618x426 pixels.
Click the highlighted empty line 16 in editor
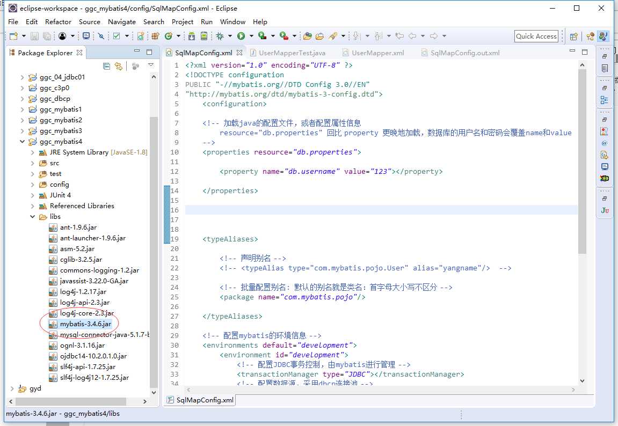point(382,210)
